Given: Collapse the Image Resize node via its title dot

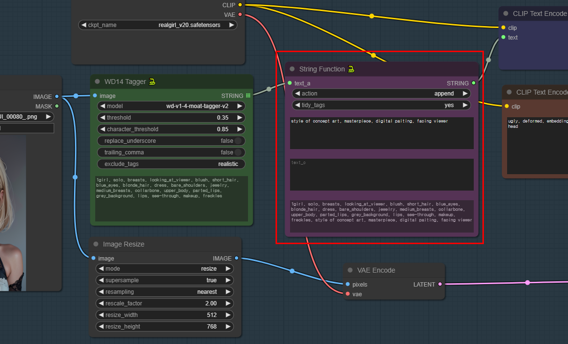Looking at the screenshot, I should [x=96, y=244].
